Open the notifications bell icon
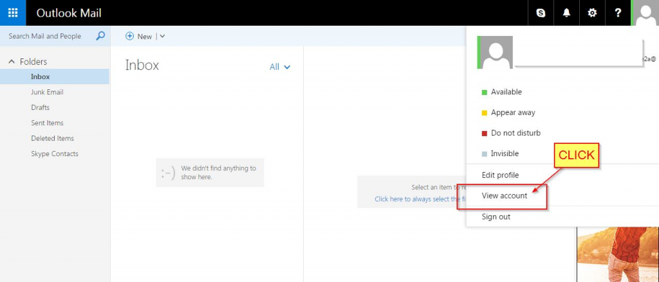Screen dimensions: 659x282 (x=566, y=13)
